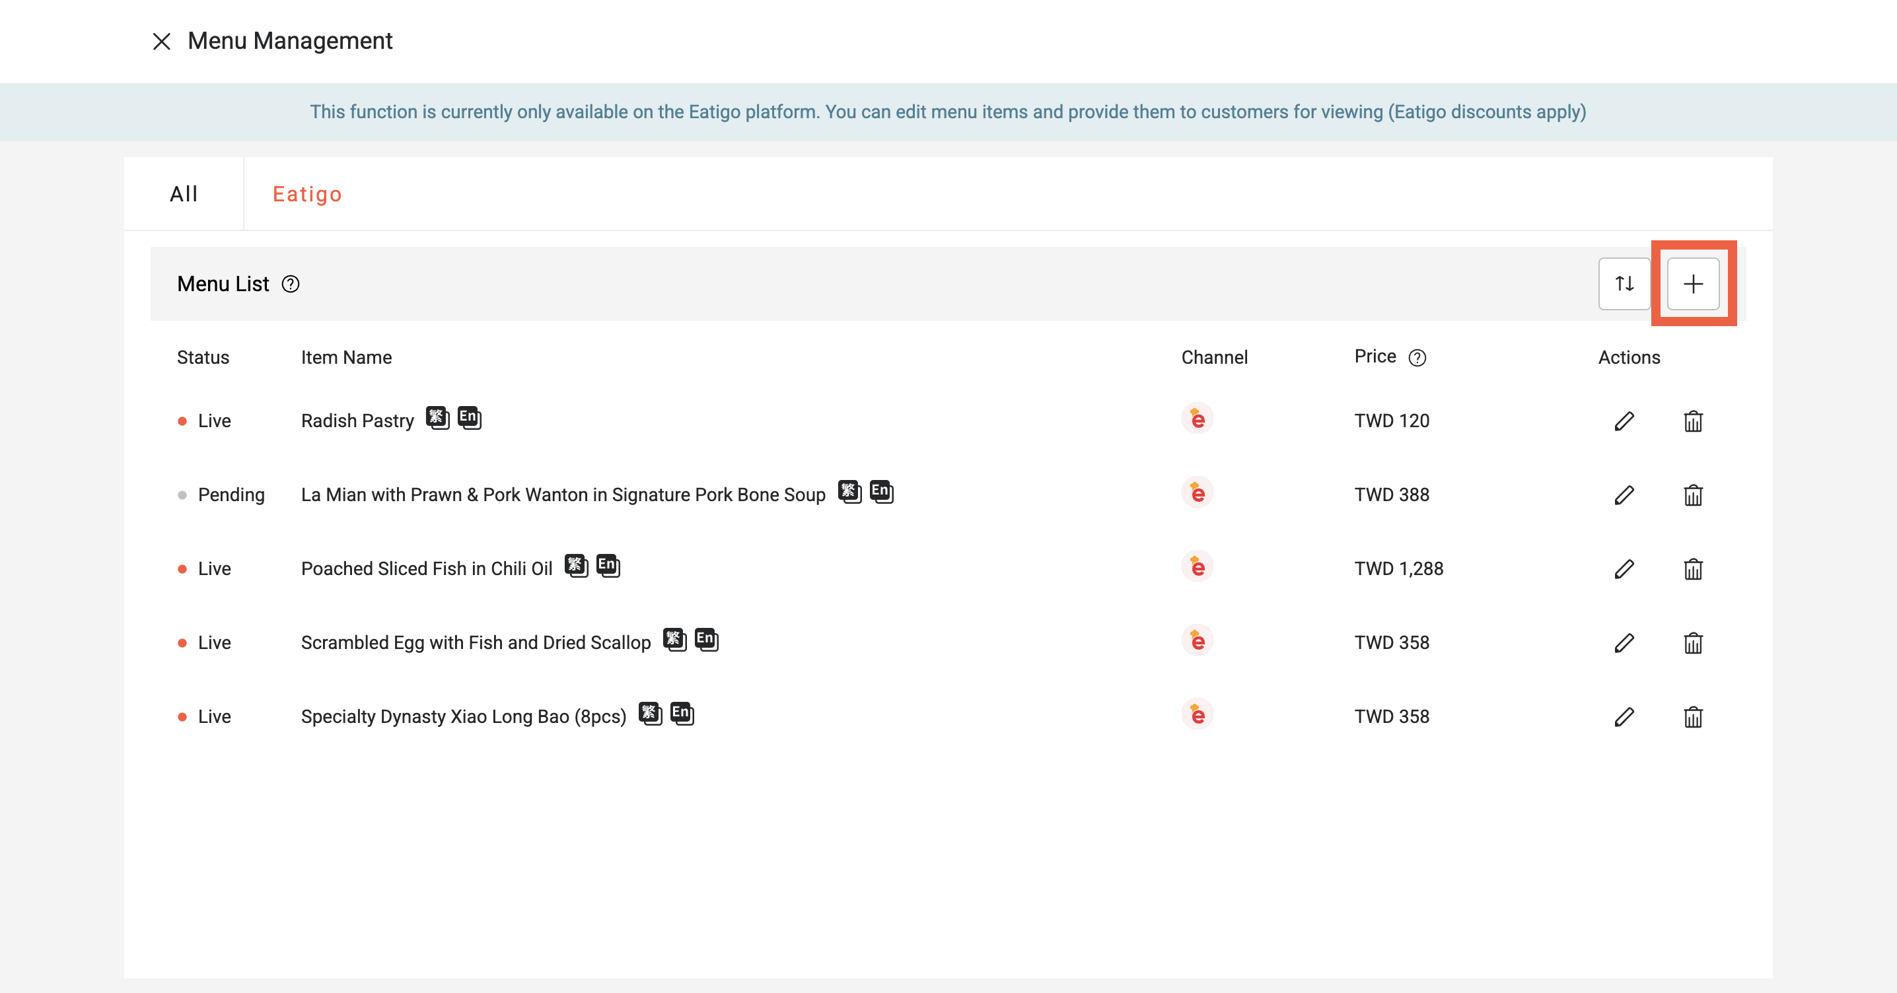Click Eatigo channel logo on Scrambled Egg row
The height and width of the screenshot is (993, 1897).
1198,640
